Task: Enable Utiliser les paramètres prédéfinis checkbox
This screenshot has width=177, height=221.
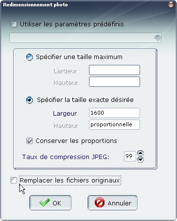Action: pos(14,24)
